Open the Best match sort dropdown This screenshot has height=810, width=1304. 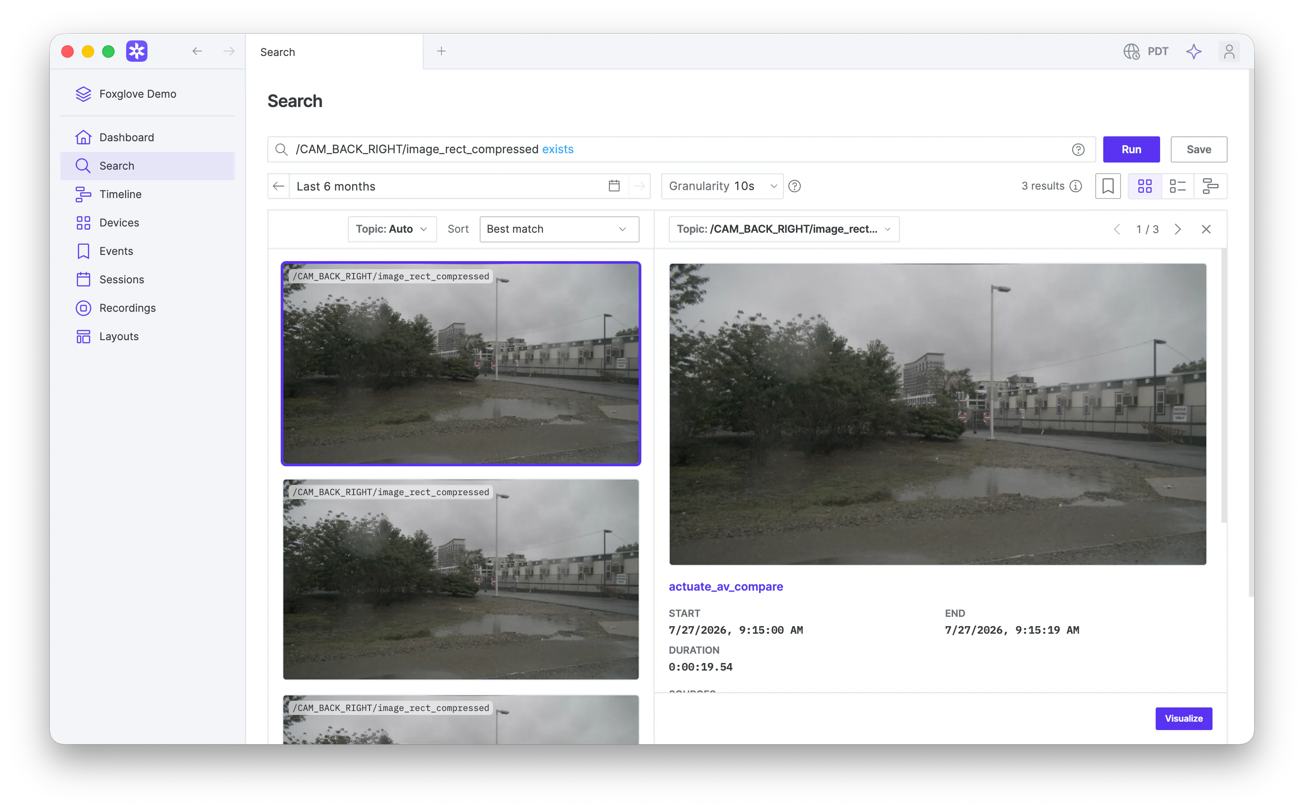point(559,229)
